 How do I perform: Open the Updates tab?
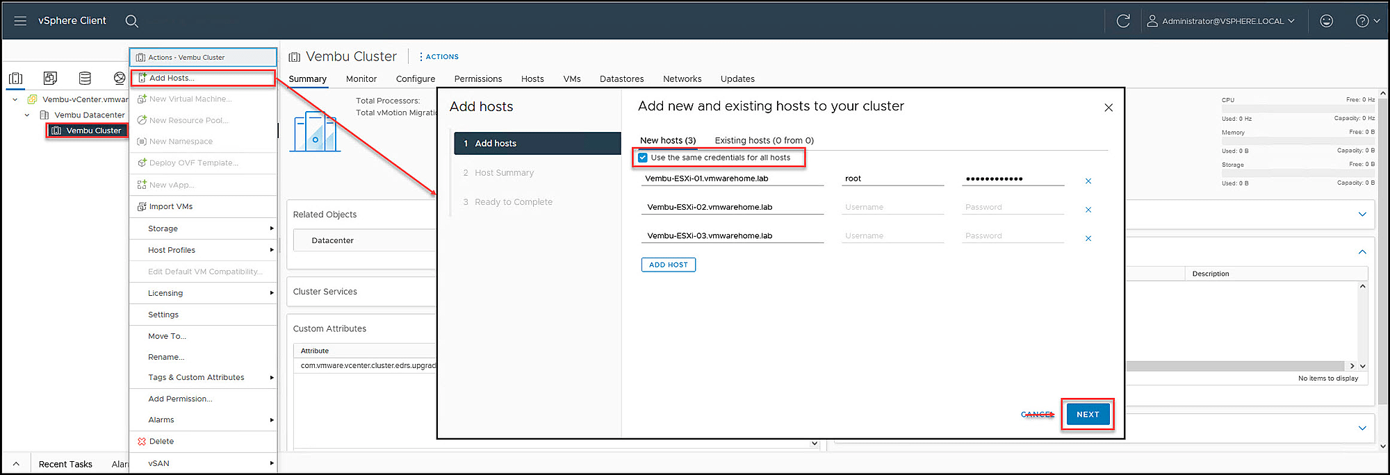pos(737,79)
